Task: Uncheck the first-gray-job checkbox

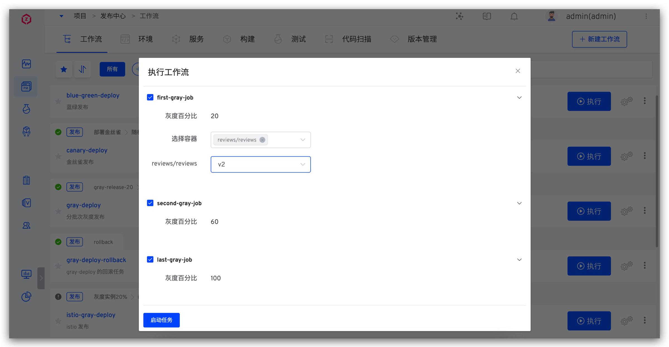Action: pyautogui.click(x=150, y=97)
